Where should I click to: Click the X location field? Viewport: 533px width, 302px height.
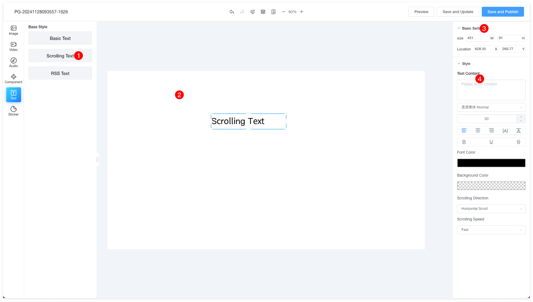[x=486, y=49]
